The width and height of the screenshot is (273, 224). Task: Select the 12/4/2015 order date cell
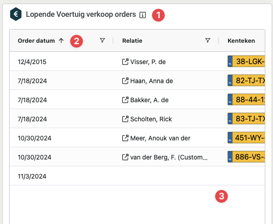(32, 62)
